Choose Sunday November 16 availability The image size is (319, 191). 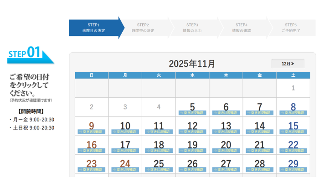point(92,151)
